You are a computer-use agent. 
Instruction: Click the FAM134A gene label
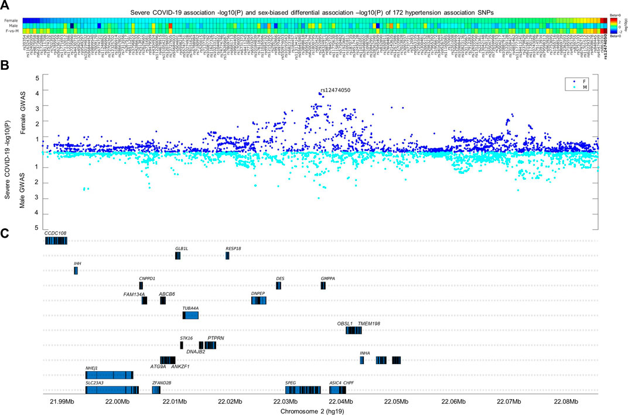[134, 294]
